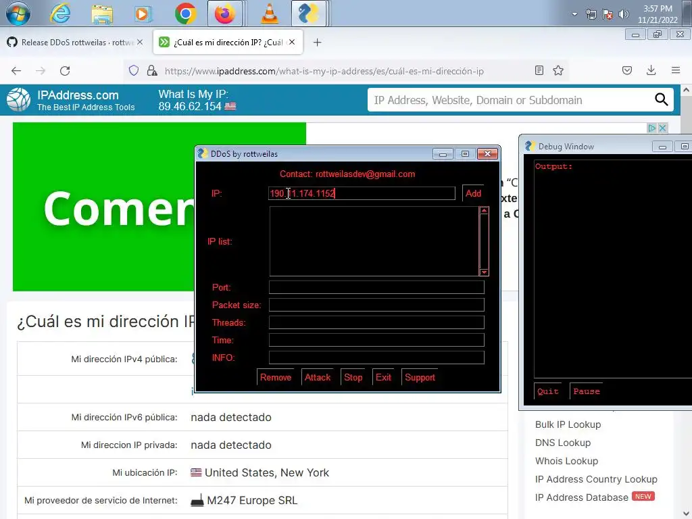Click Pause in the Debug Window
The width and height of the screenshot is (692, 519).
point(587,391)
